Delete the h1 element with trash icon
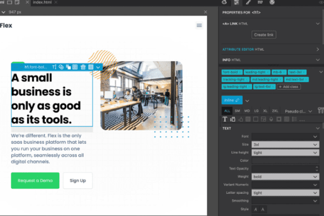324x216 pixels. coord(83,67)
